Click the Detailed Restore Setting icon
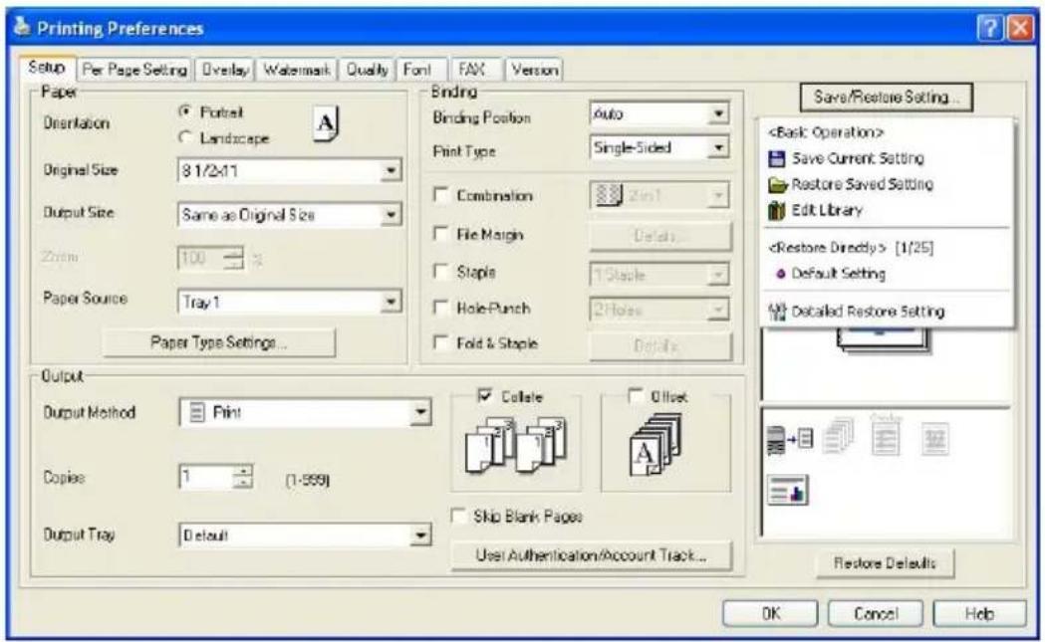 click(x=777, y=311)
